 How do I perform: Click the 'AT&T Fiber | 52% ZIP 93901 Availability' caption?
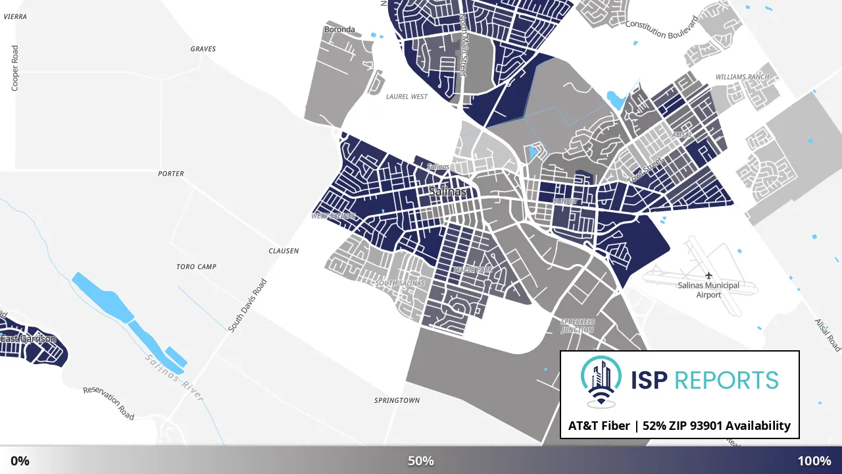(680, 426)
